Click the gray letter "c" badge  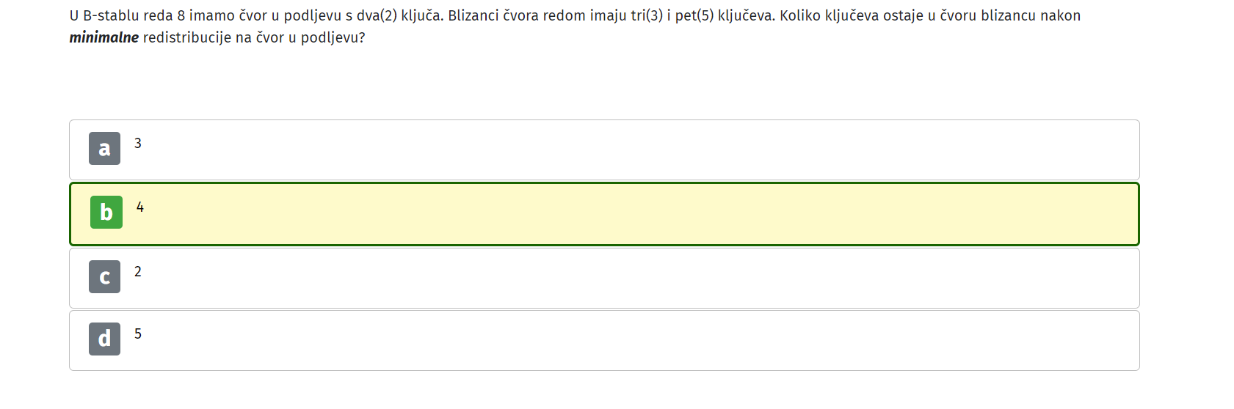pyautogui.click(x=104, y=277)
